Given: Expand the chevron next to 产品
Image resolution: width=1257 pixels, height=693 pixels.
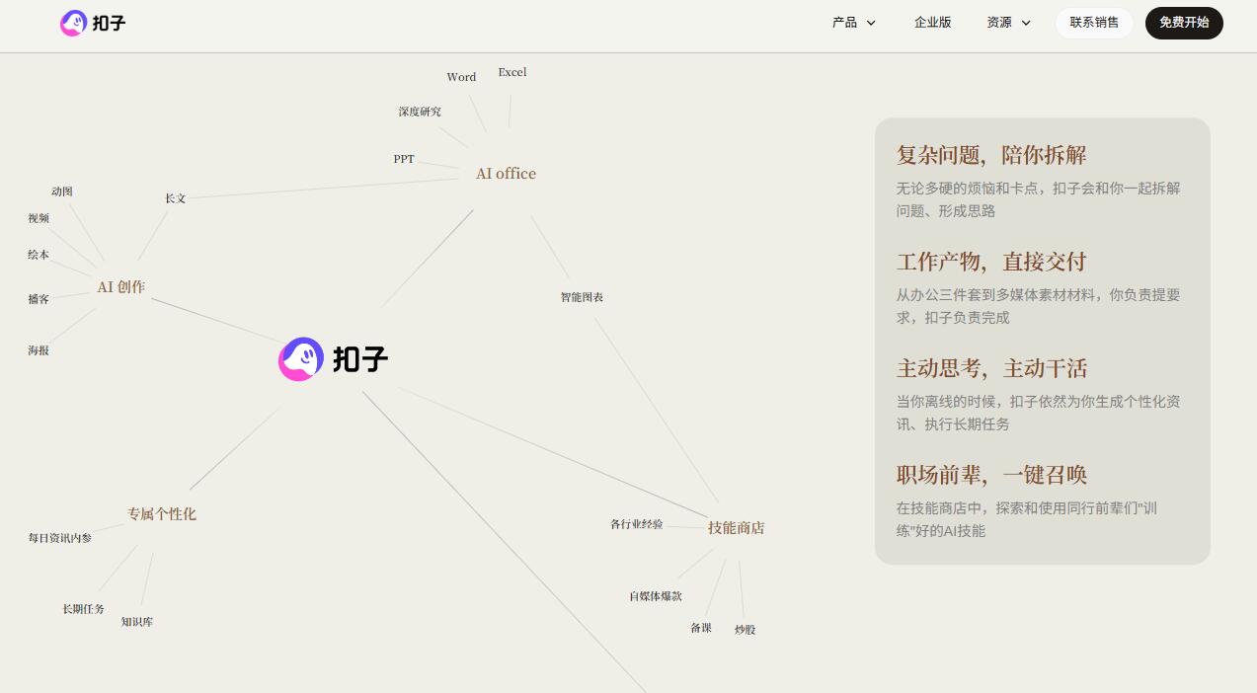Looking at the screenshot, I should (870, 23).
